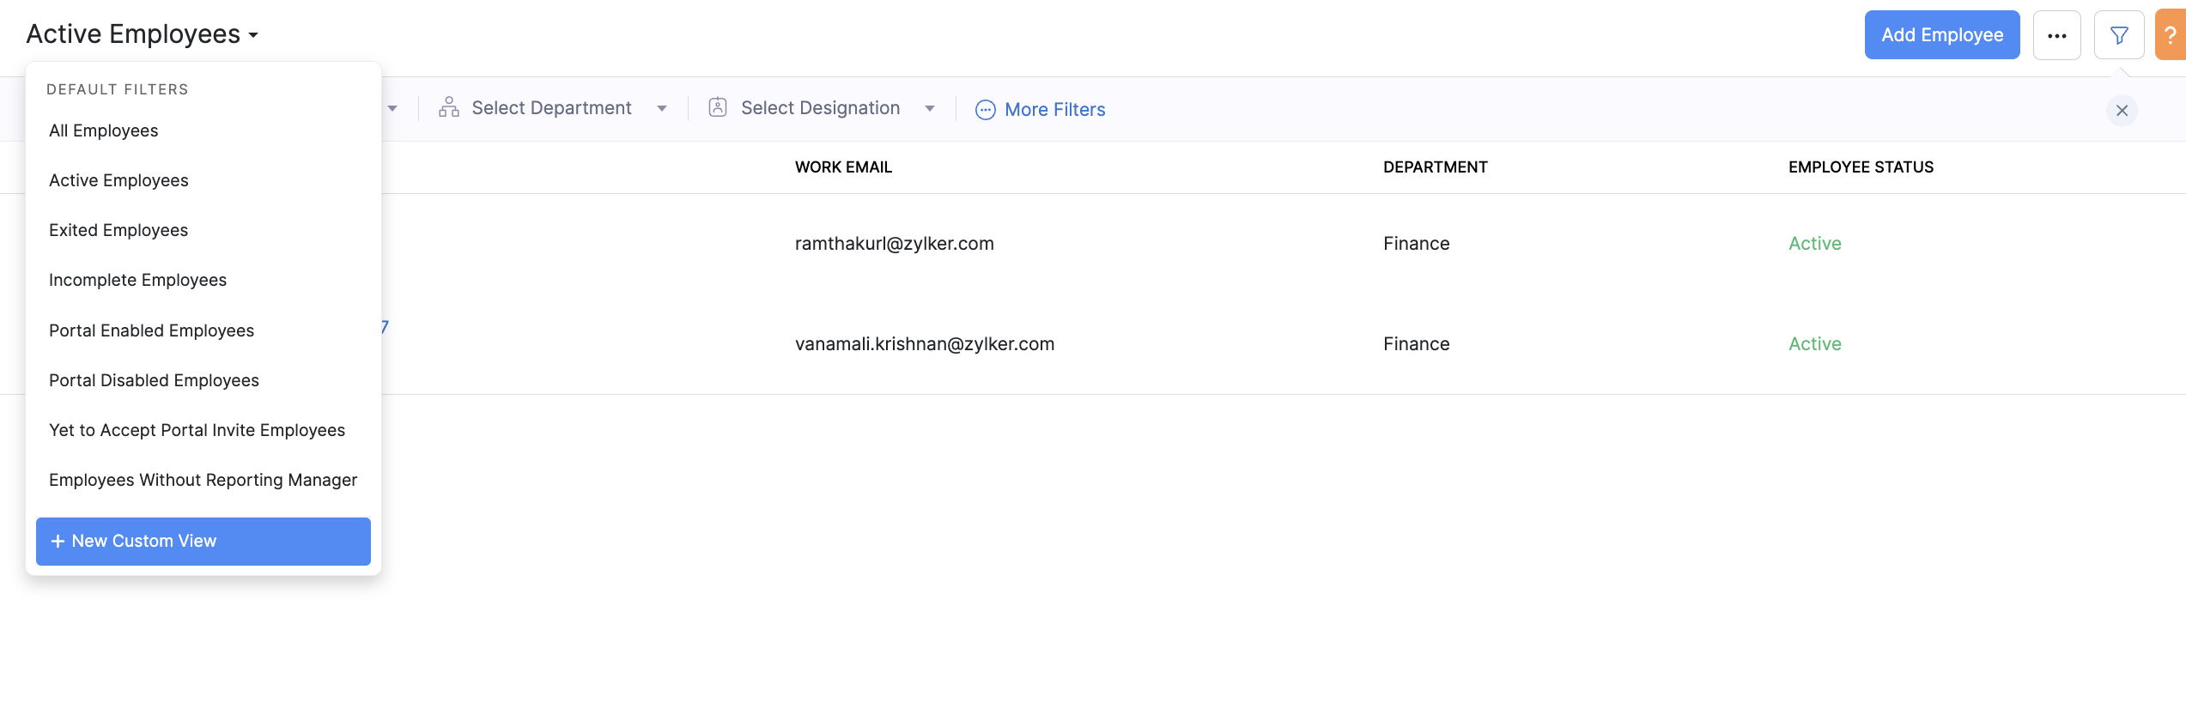Pick Portal Enabled Employees filter

(151, 330)
